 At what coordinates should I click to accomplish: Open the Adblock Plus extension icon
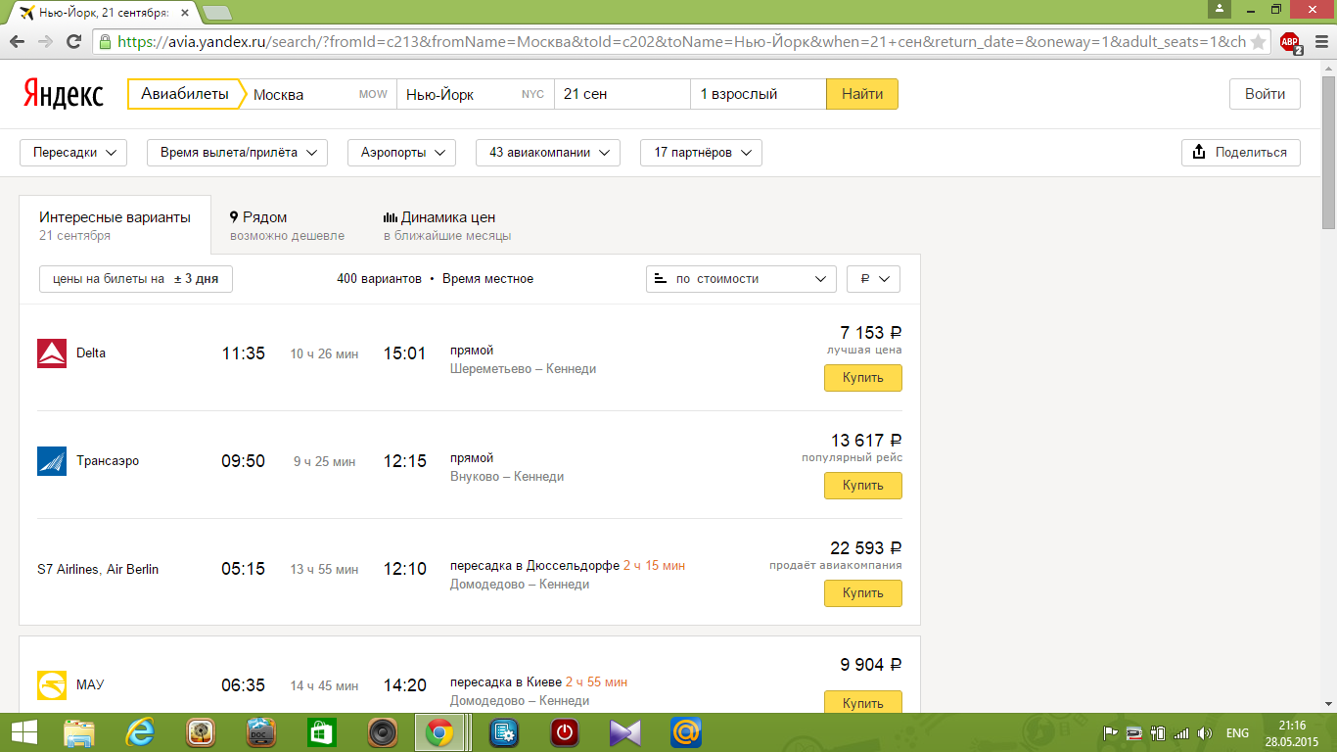coord(1290,42)
